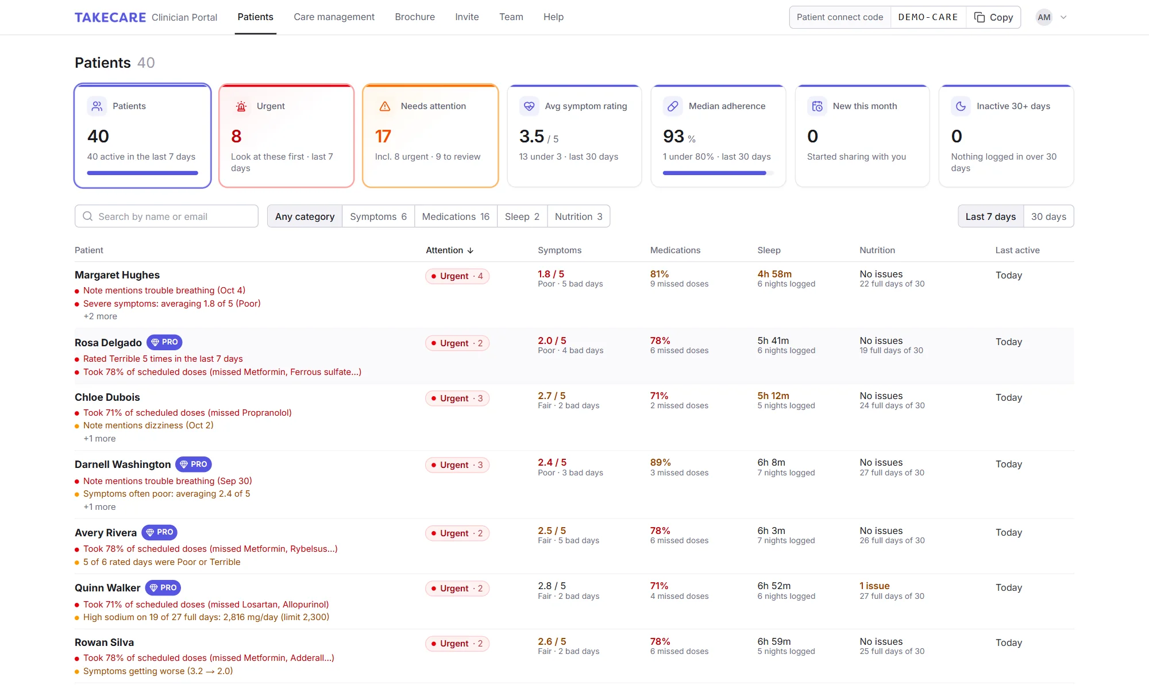Screen dimensions: 1149x689
Task: Click the Inactive 30+ days moon icon
Action: tap(961, 106)
